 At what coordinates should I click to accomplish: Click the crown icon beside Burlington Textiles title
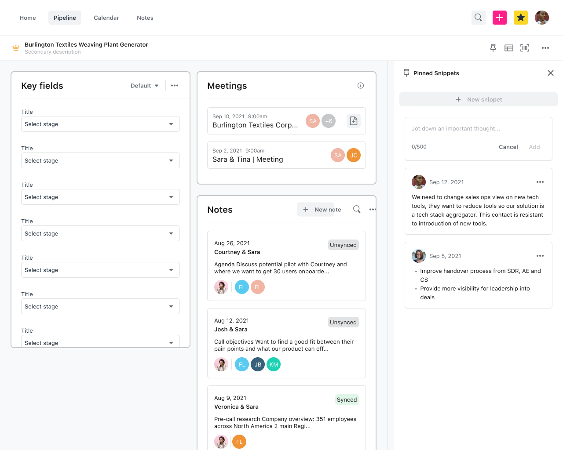click(x=16, y=48)
